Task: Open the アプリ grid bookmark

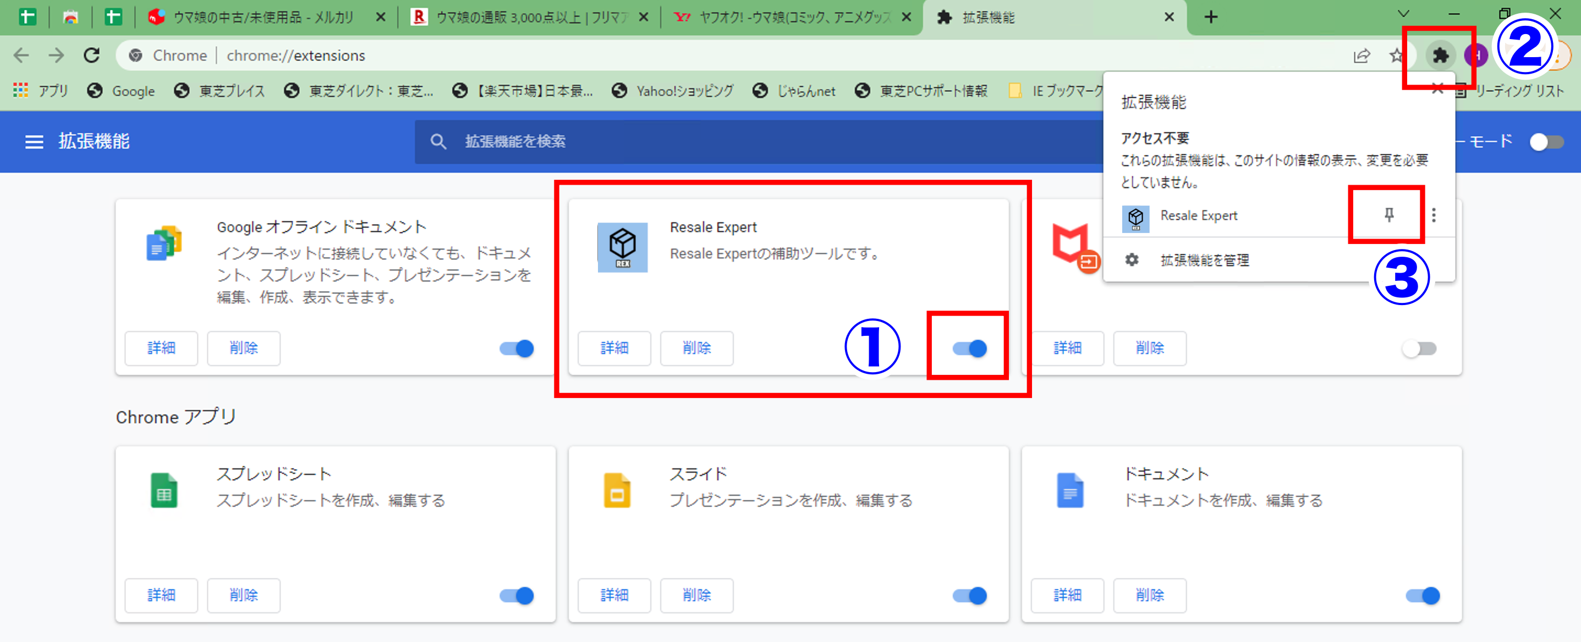Action: click(x=41, y=91)
